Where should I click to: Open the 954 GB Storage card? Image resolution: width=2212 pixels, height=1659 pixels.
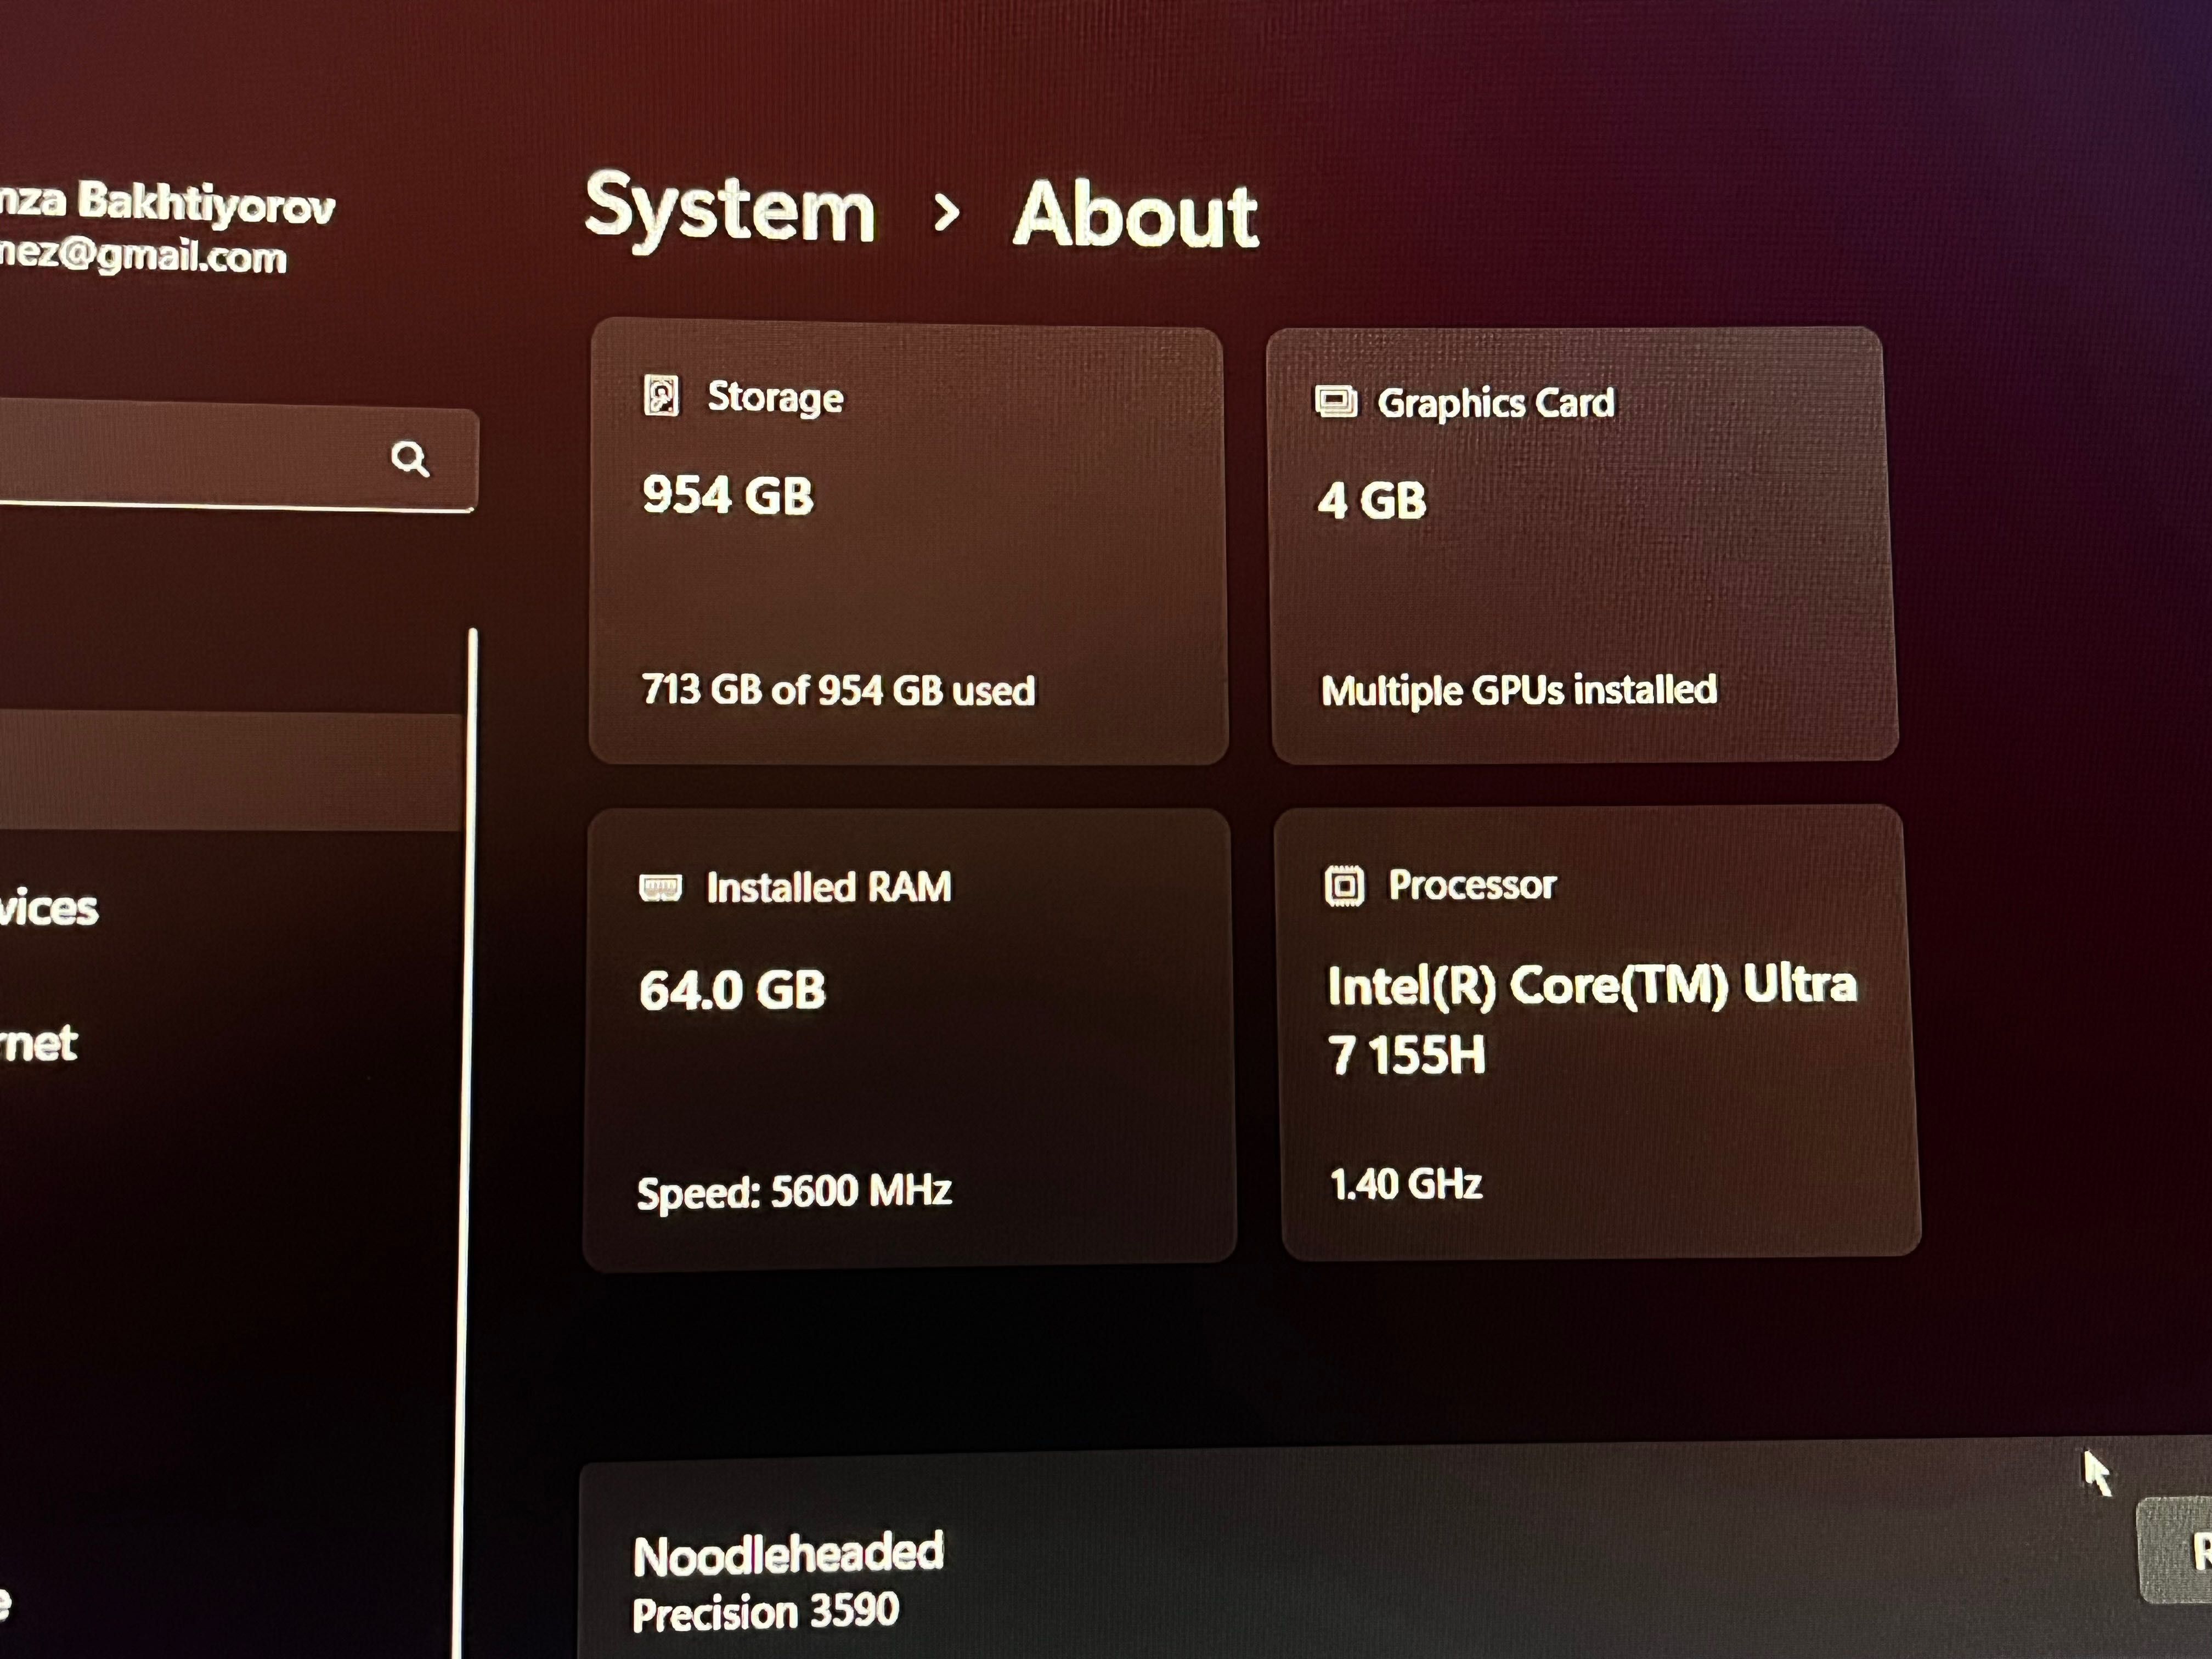(x=908, y=543)
